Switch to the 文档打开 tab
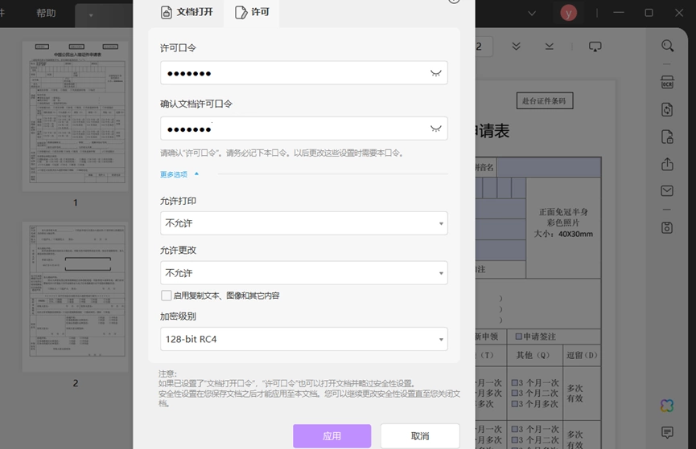The height and width of the screenshot is (449, 696). (x=187, y=12)
